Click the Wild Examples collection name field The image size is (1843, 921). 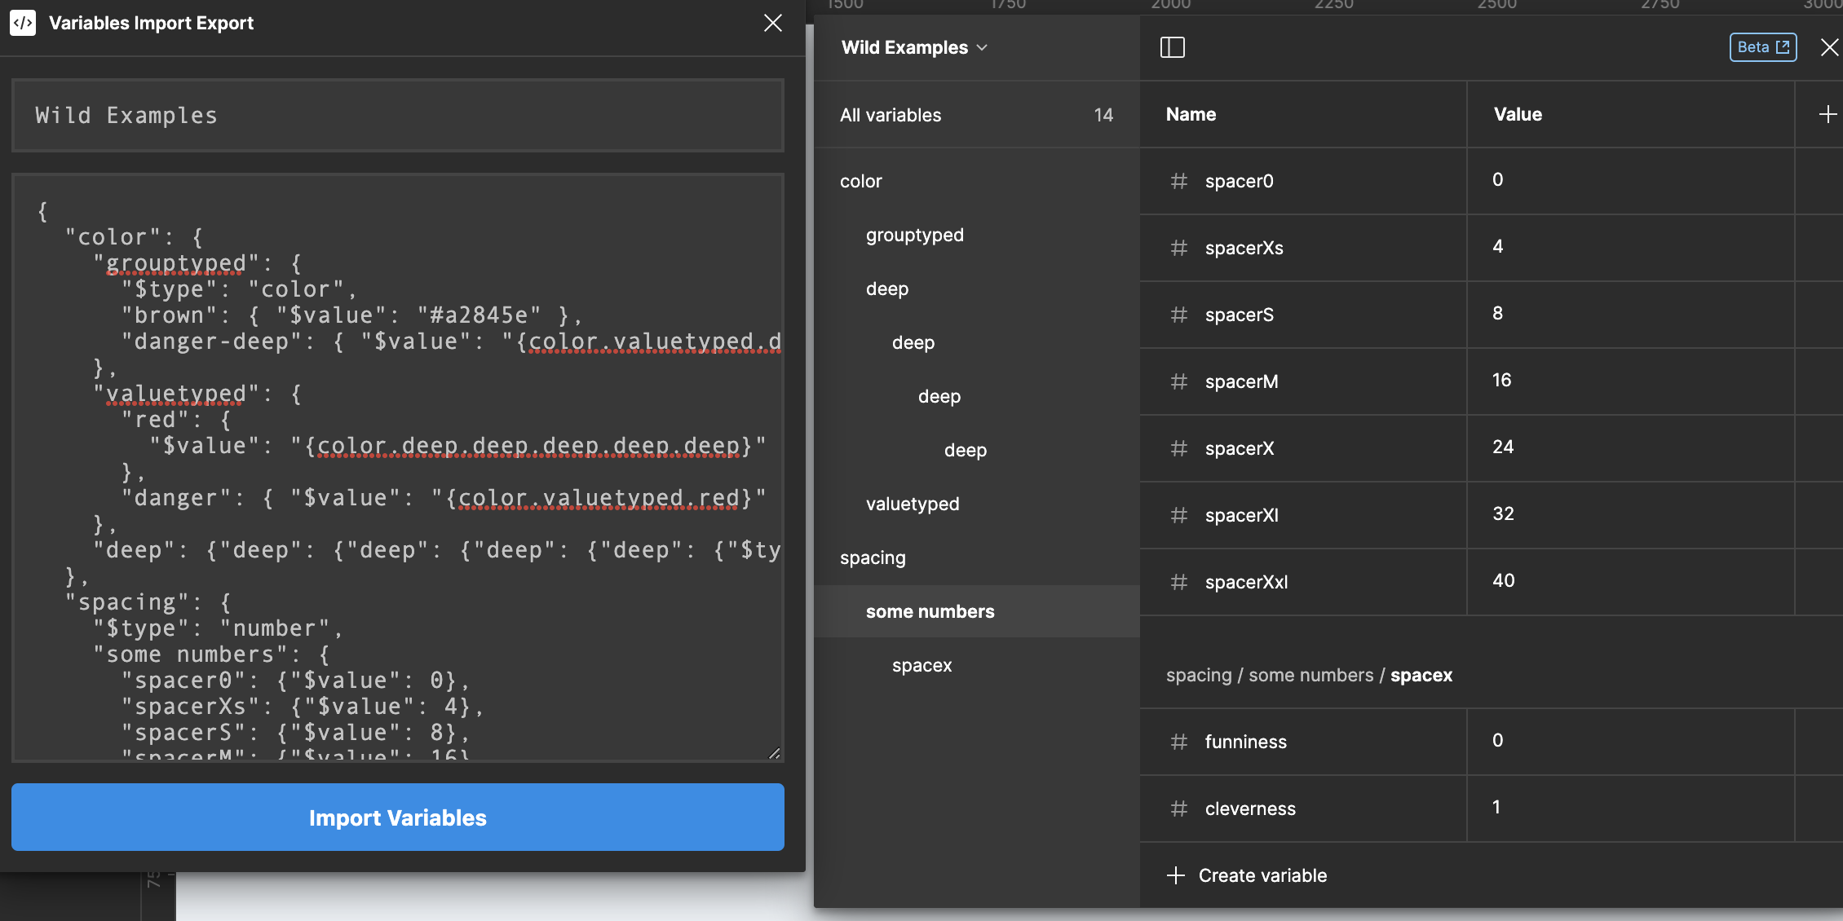[x=396, y=115]
